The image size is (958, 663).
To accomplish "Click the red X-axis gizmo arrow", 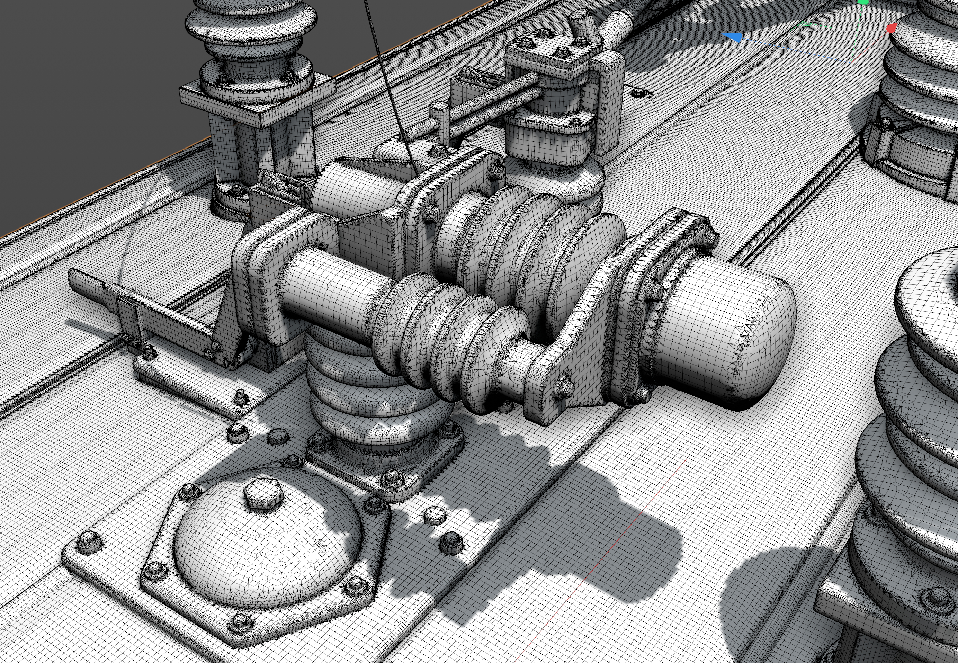I will click(892, 28).
